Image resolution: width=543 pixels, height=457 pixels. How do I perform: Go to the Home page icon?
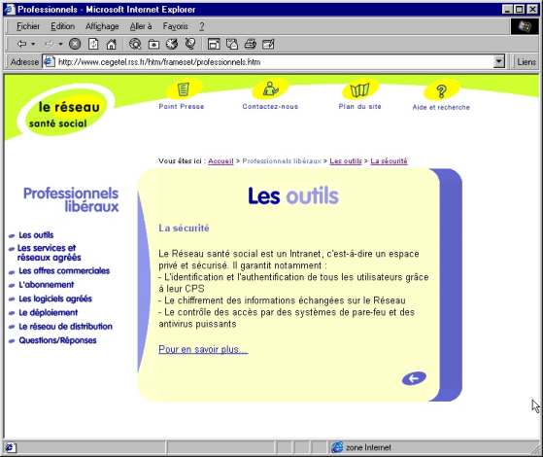pos(111,44)
